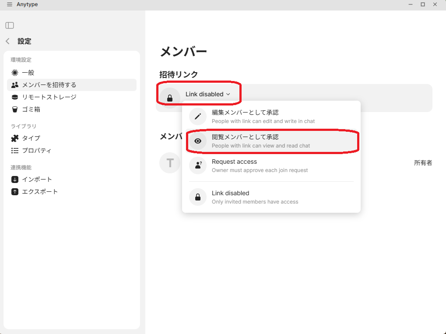Click the ゴミ箱 trash bin icon
Screen dimensions: 446x334
15,109
